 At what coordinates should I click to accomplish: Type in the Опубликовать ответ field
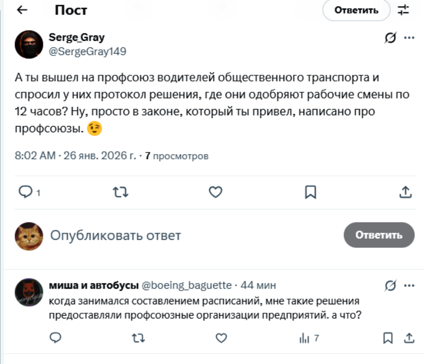pyautogui.click(x=190, y=235)
